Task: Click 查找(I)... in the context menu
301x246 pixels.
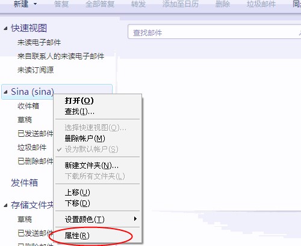Action: 79,112
